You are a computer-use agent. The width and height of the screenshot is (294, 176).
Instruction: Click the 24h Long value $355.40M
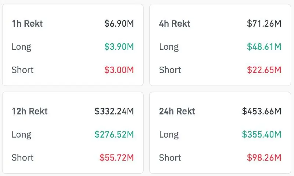point(261,134)
